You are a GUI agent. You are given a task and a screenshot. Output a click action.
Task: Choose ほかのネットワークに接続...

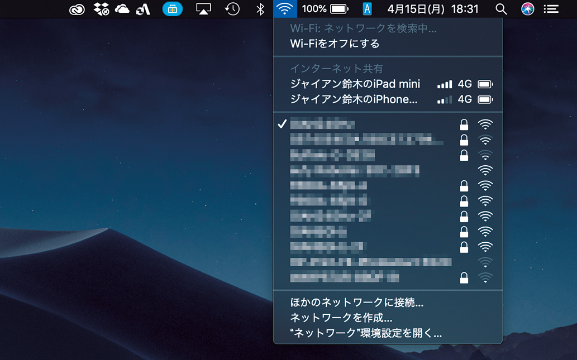pyautogui.click(x=356, y=303)
